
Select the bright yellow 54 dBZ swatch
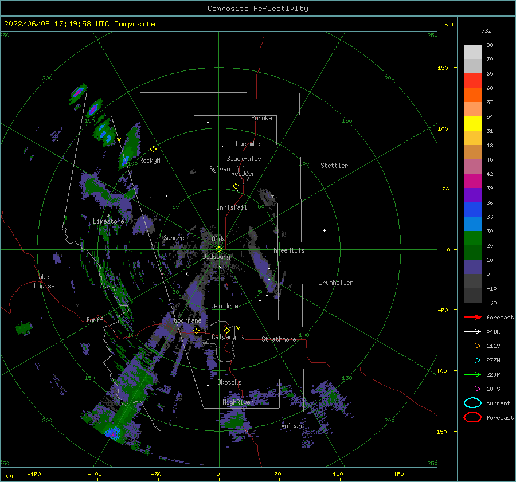click(472, 123)
